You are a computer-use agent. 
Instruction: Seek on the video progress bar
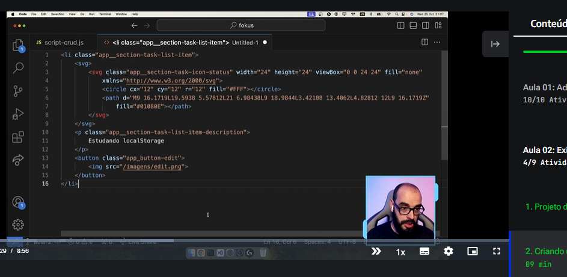[x=254, y=240]
